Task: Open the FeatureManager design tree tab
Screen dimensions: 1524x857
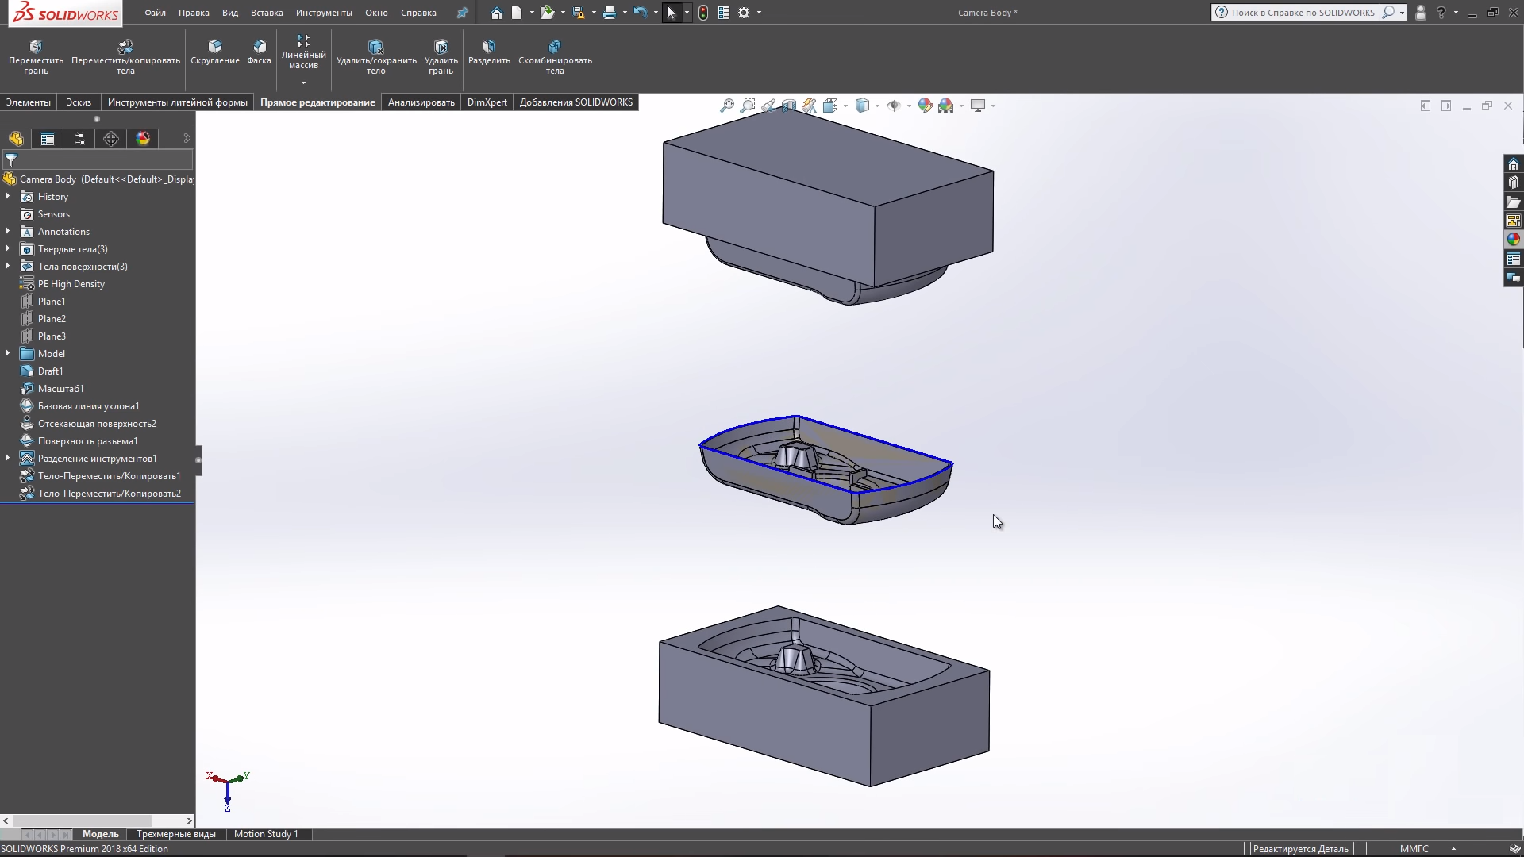Action: click(x=16, y=139)
